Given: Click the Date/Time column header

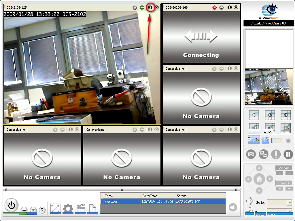Looking at the screenshot, I should [x=158, y=196].
